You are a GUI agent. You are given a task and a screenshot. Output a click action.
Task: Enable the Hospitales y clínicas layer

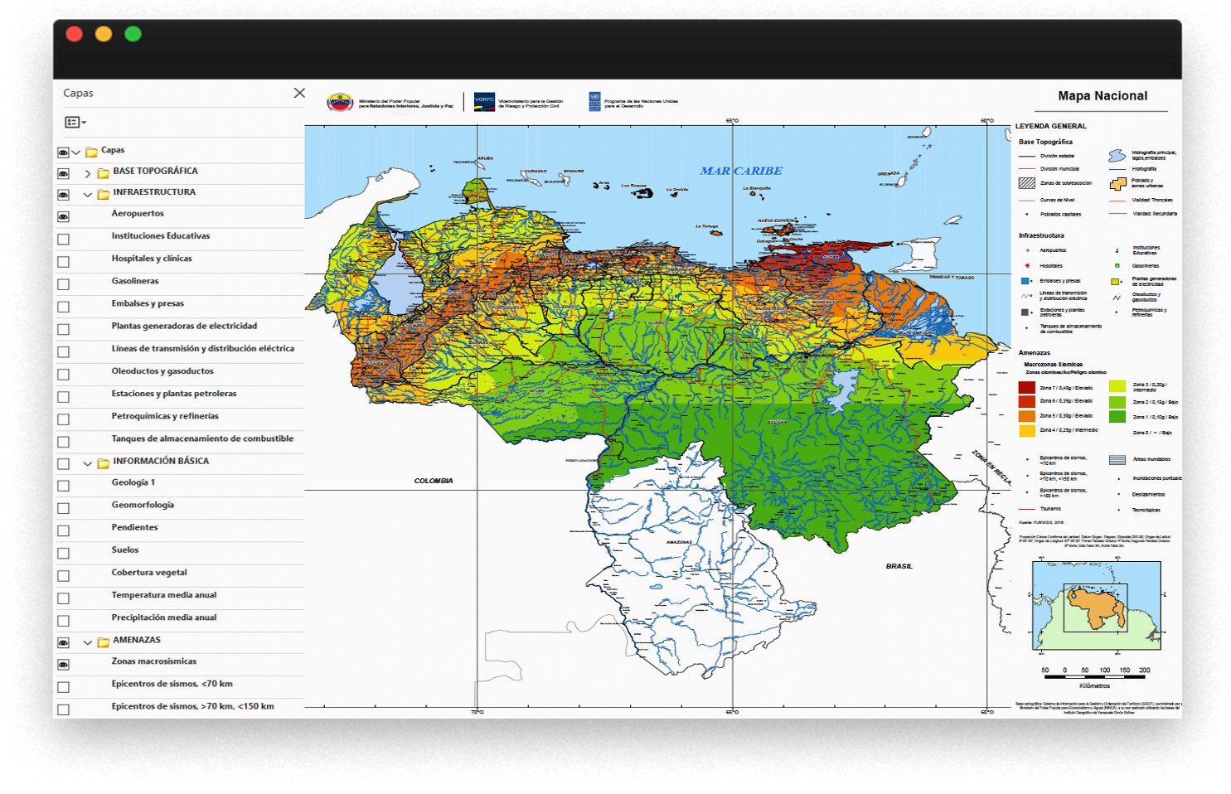[63, 262]
